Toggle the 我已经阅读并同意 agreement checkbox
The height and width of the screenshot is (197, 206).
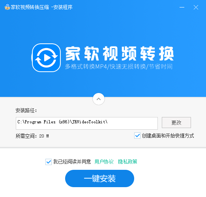[49, 162]
